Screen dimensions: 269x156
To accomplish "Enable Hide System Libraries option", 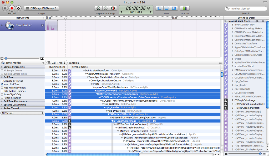I will tap(2, 91).
